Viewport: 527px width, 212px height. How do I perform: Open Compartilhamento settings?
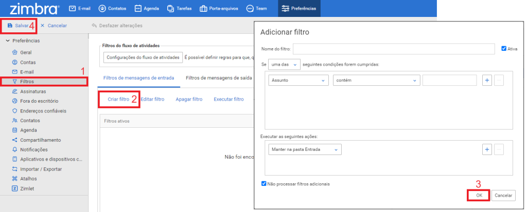[40, 140]
